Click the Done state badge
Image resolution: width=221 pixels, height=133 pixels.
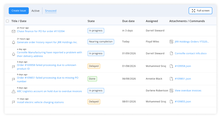92,79
